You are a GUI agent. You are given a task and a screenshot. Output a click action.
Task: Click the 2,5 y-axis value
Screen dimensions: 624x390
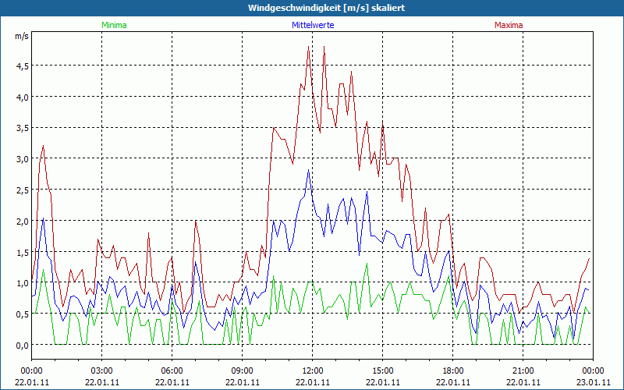(x=23, y=190)
